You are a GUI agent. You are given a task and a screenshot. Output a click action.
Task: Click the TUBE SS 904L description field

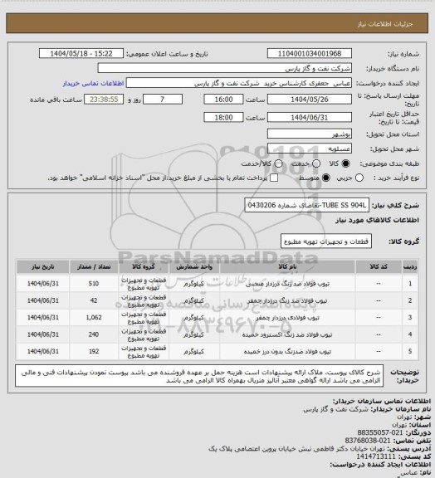[x=307, y=205]
